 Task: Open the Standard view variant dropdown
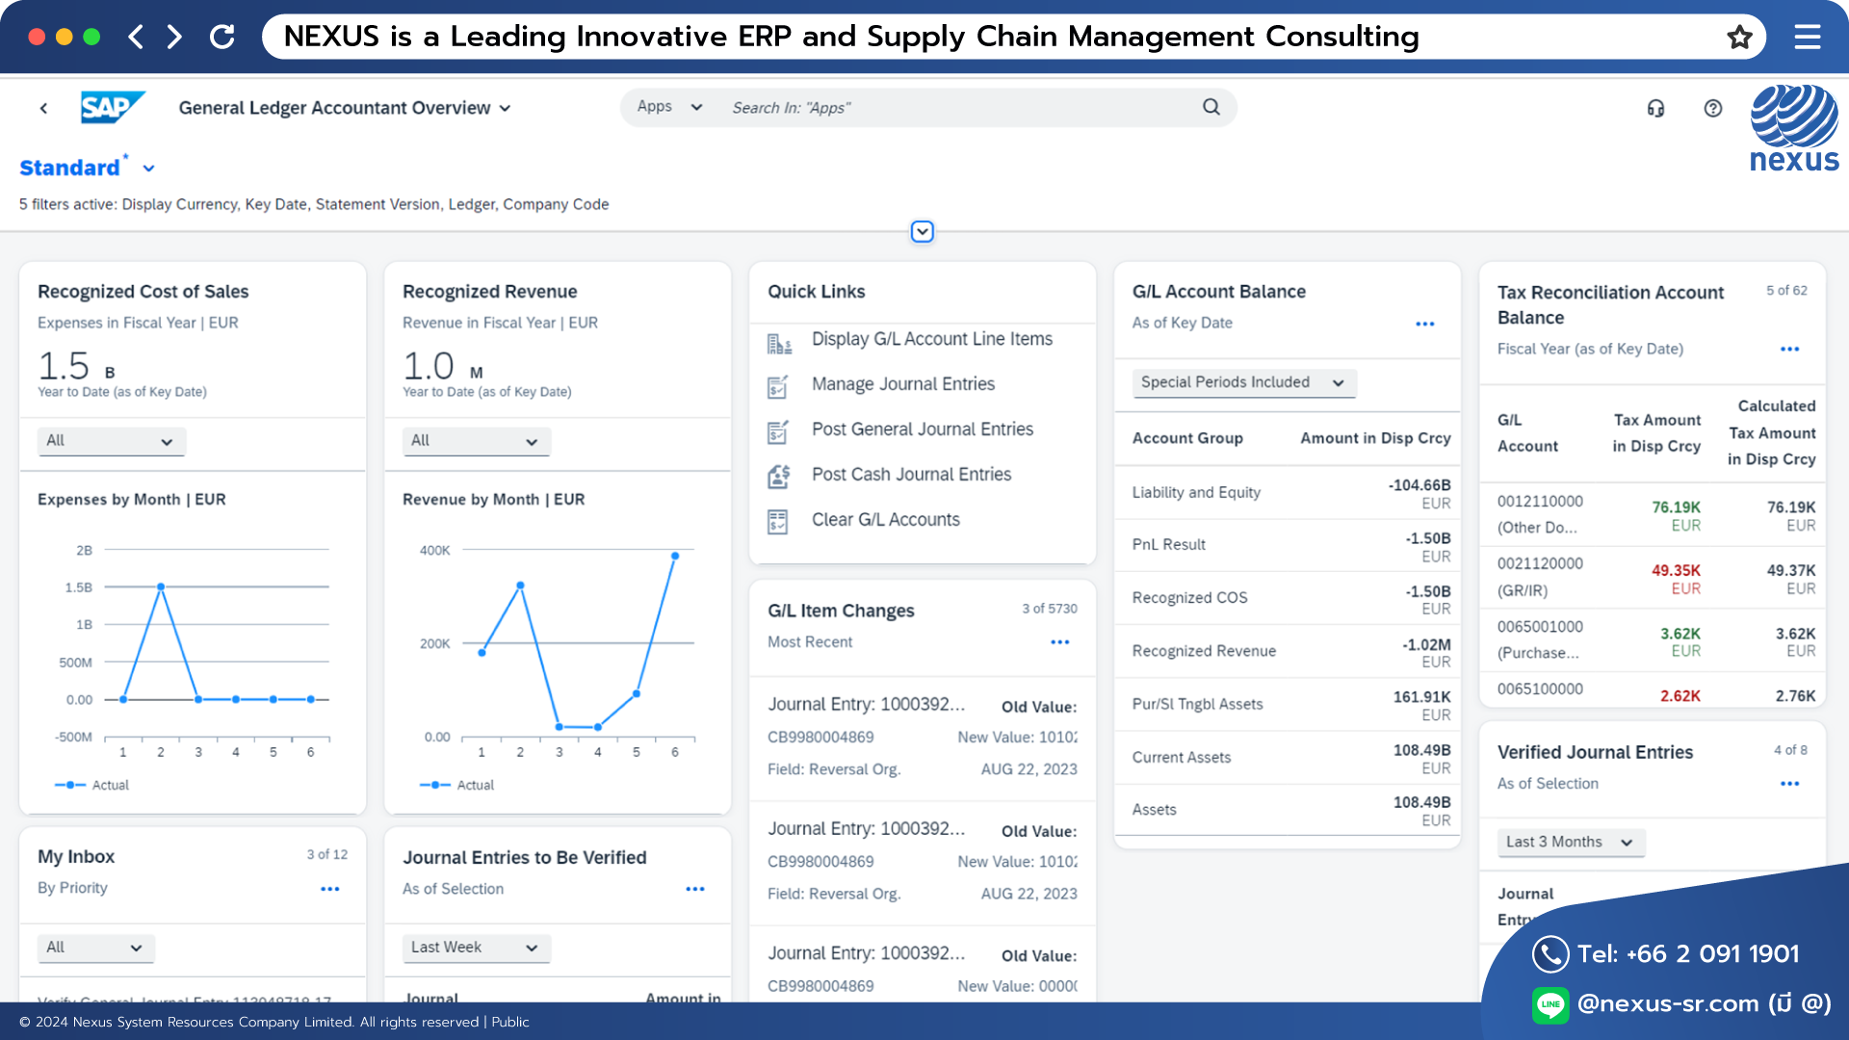pyautogui.click(x=148, y=169)
